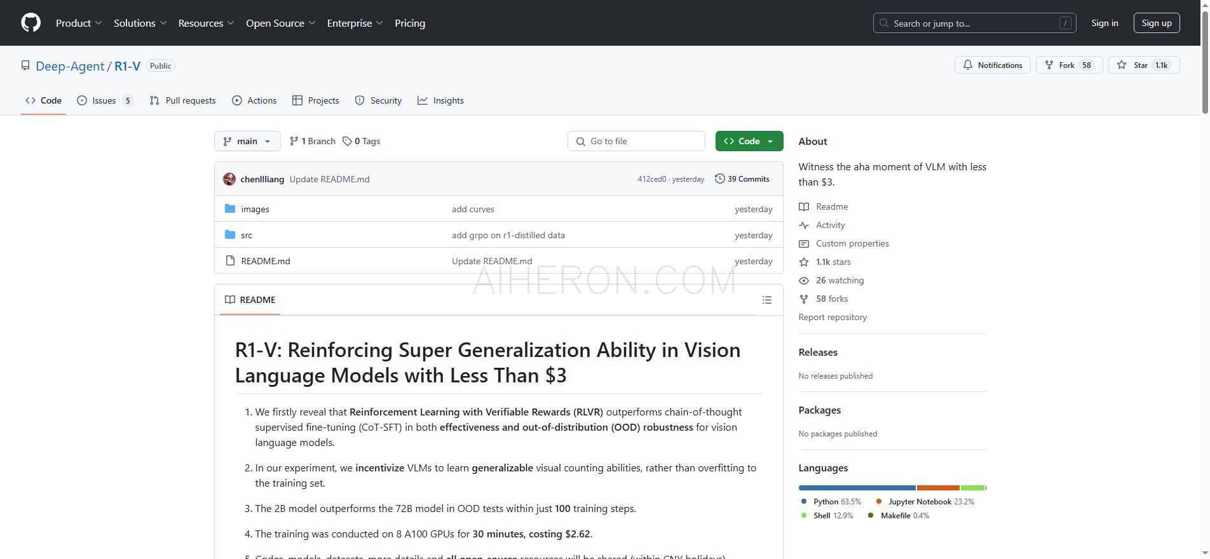Viewport: 1210px width, 559px height.
Task: Click the Notifications bell button
Action: tap(992, 65)
